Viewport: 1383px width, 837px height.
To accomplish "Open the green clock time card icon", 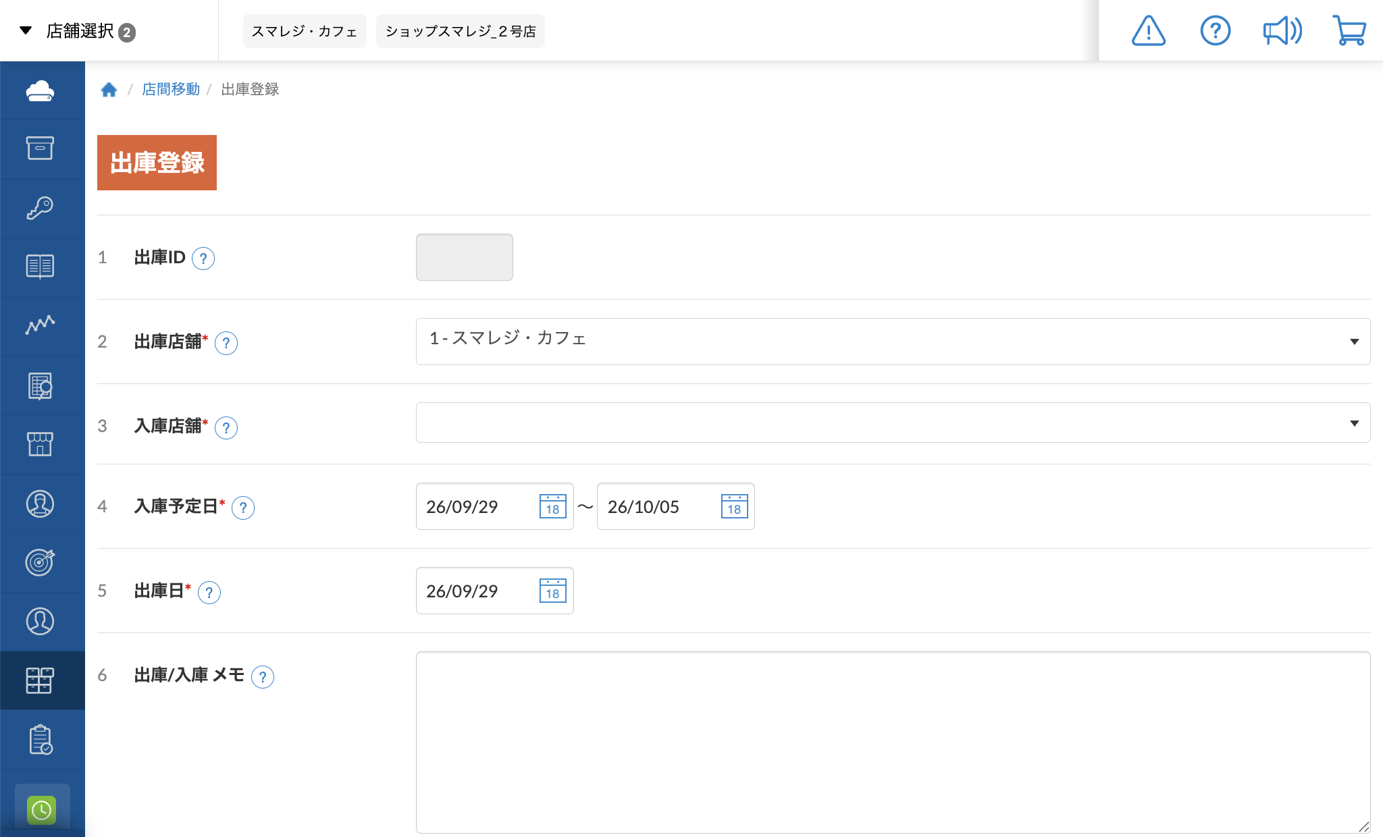I will [41, 809].
